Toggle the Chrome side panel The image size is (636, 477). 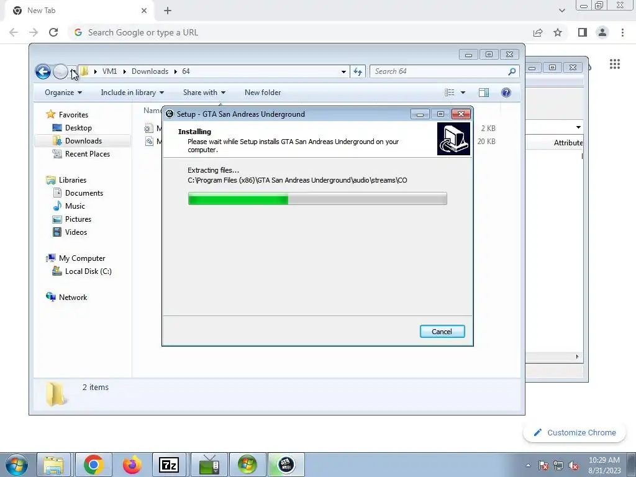[x=583, y=32]
